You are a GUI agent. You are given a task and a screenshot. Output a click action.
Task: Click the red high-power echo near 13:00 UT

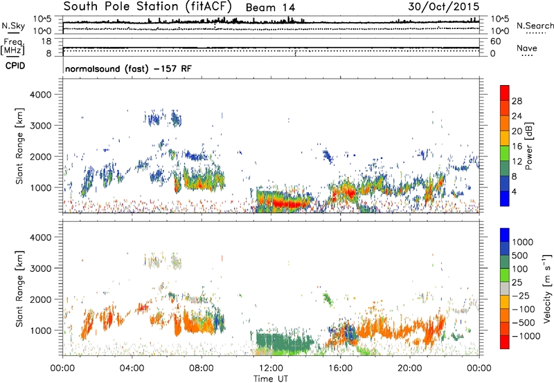click(287, 203)
